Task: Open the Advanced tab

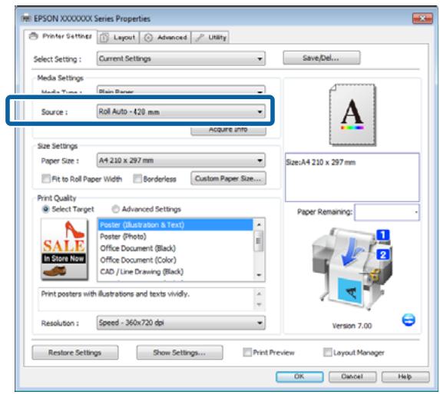Action: (x=166, y=38)
